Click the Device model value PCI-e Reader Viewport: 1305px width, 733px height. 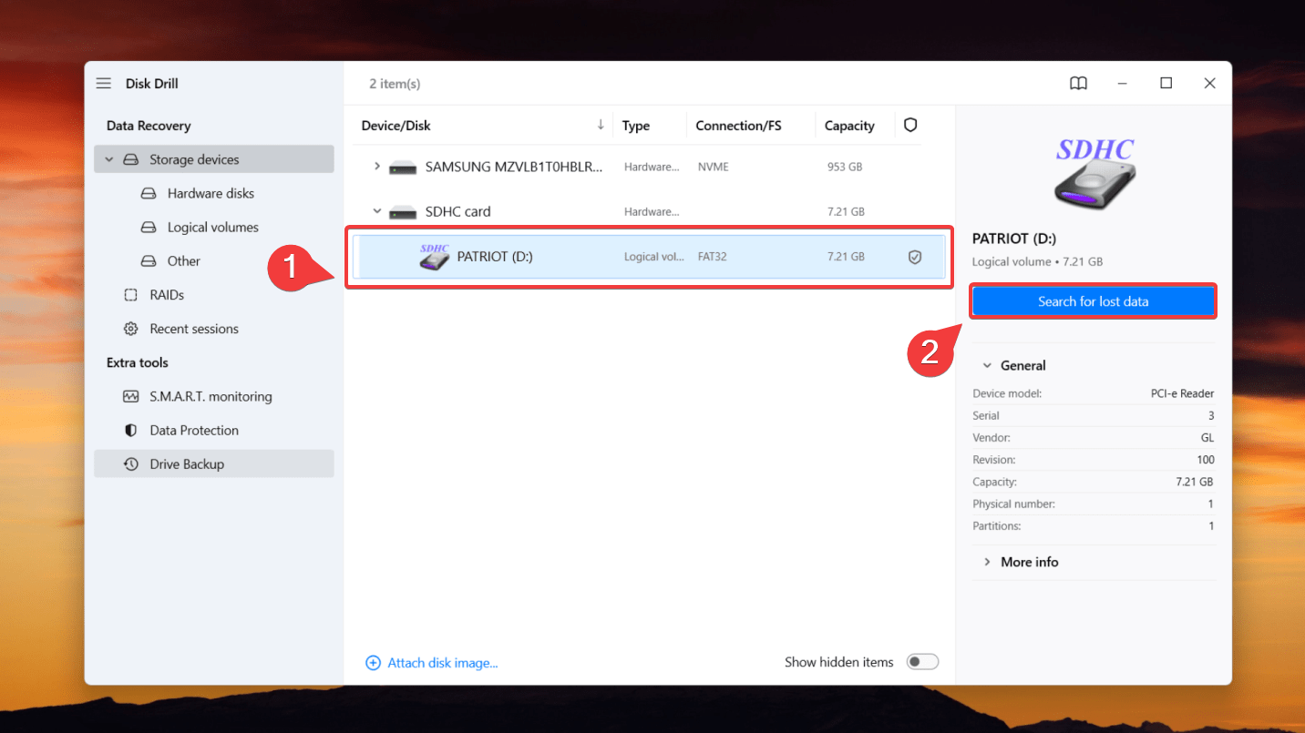(x=1182, y=393)
